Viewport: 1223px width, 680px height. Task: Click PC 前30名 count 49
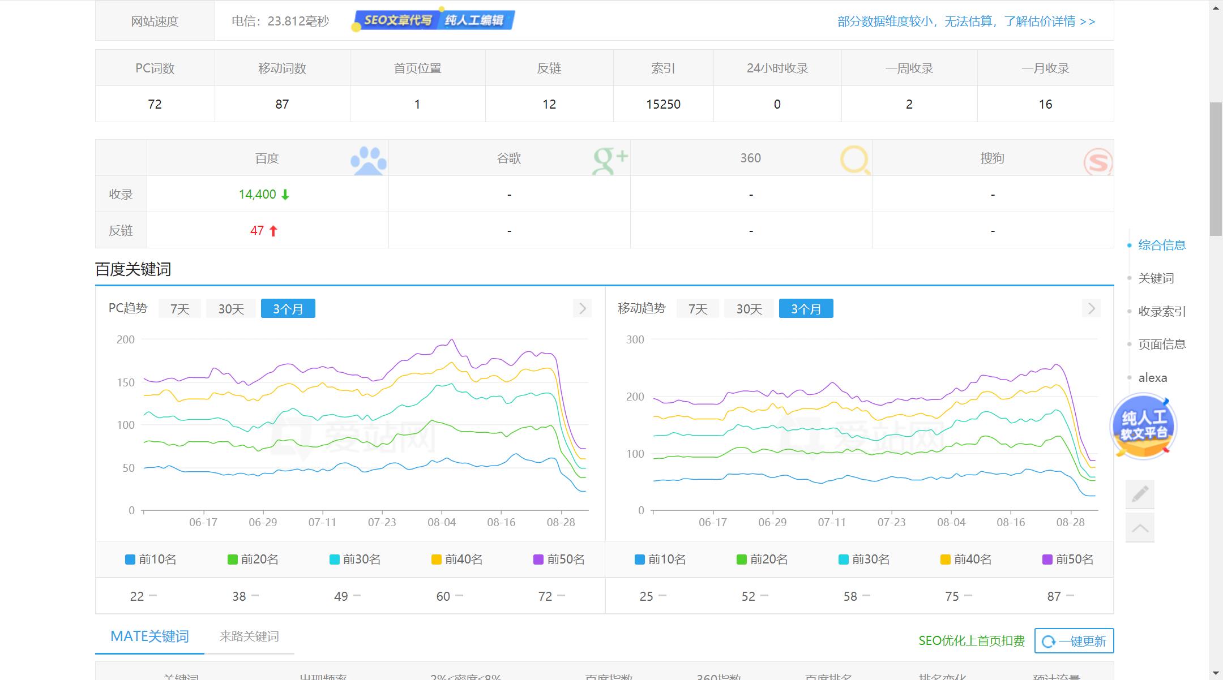[x=341, y=596]
